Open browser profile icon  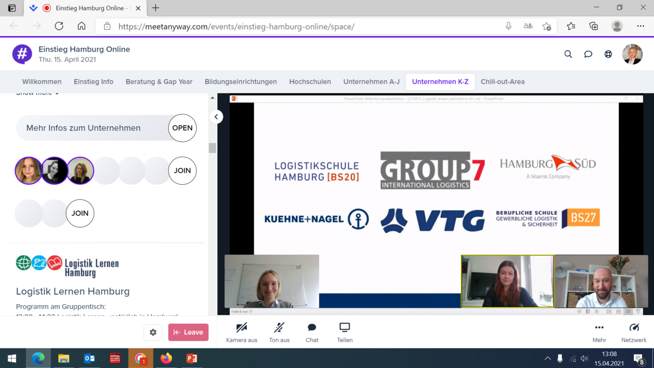tap(617, 26)
